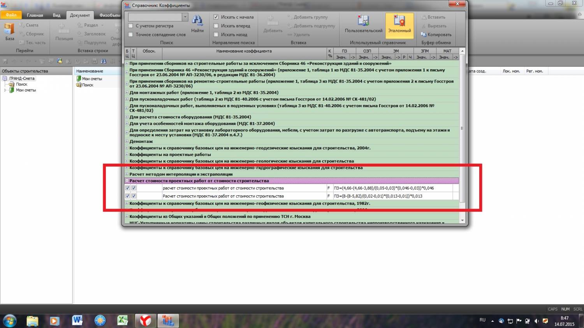Click the volume icon in system tray
The width and height of the screenshot is (584, 328).
point(537,321)
